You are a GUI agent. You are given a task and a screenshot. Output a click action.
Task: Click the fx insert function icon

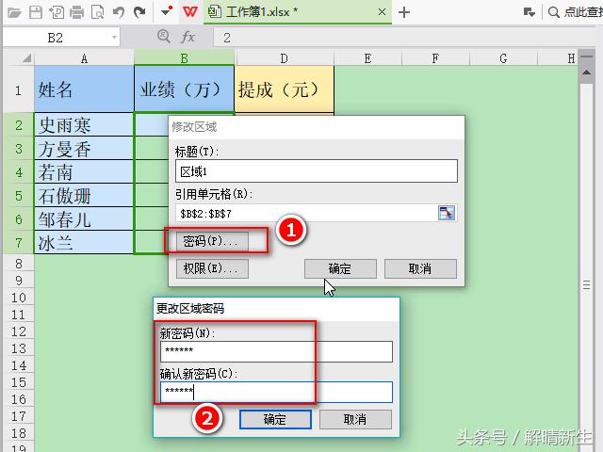click(188, 38)
